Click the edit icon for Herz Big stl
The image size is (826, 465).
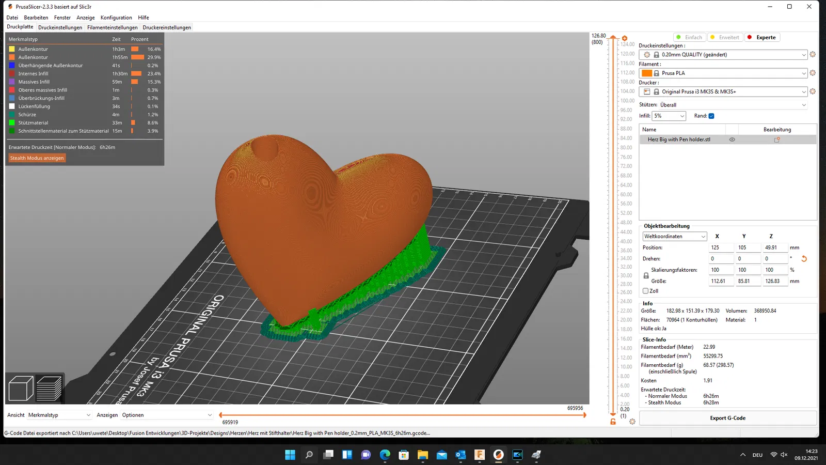click(777, 139)
